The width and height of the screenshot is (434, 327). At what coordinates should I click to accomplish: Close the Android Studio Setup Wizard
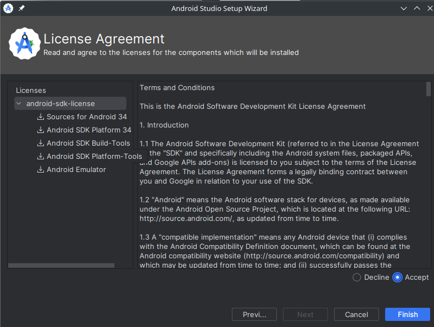tap(426, 8)
